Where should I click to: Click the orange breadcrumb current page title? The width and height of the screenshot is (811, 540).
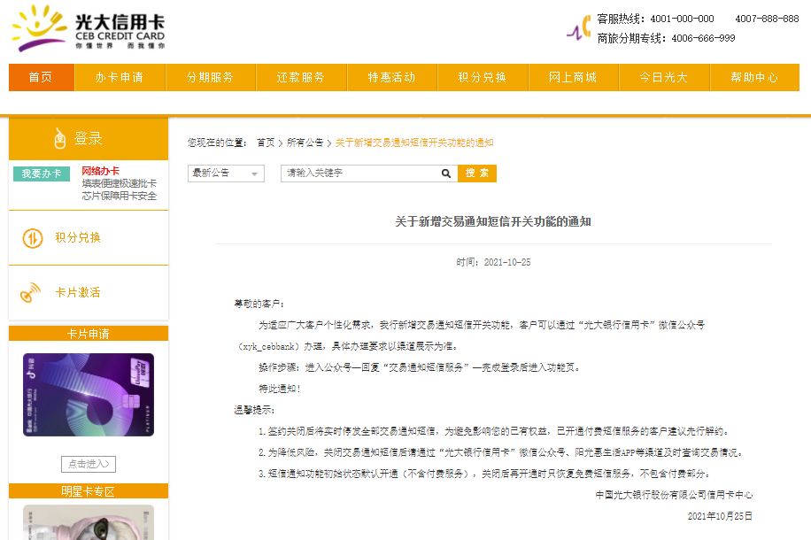point(414,143)
